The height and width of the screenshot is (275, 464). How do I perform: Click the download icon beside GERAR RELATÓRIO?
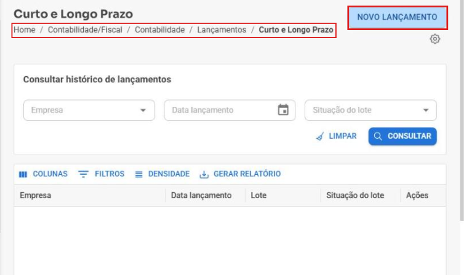click(204, 174)
